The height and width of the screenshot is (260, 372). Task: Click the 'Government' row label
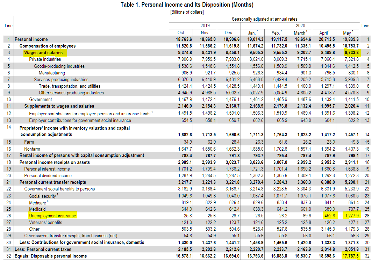click(x=40, y=99)
